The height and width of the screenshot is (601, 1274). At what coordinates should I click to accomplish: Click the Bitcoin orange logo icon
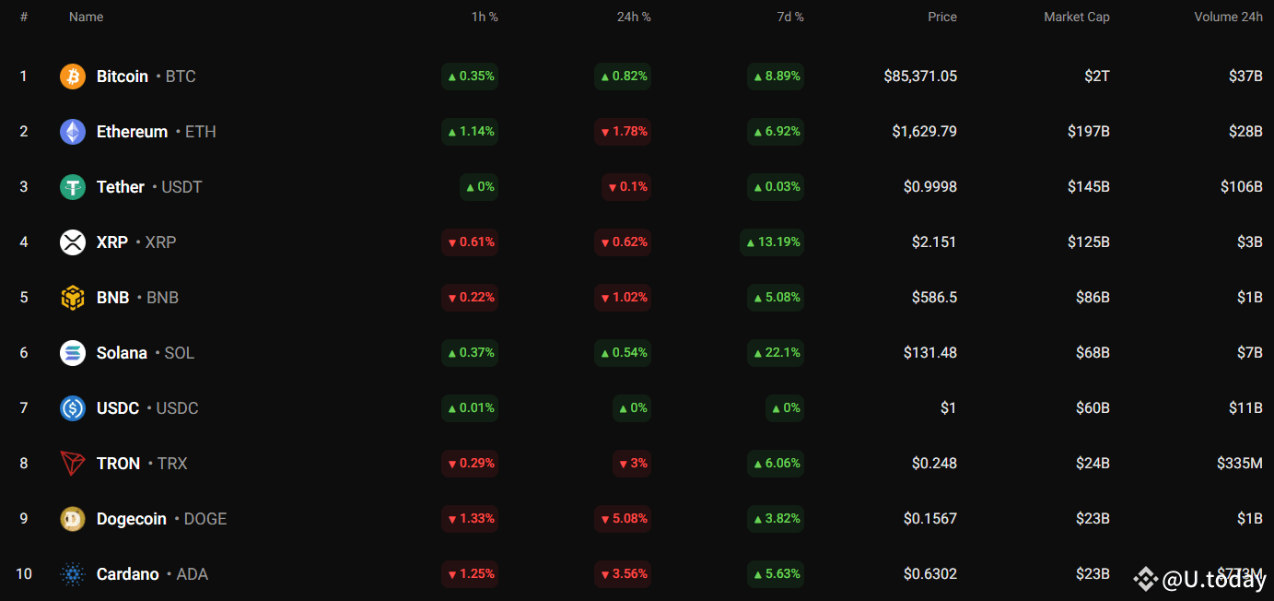click(73, 77)
